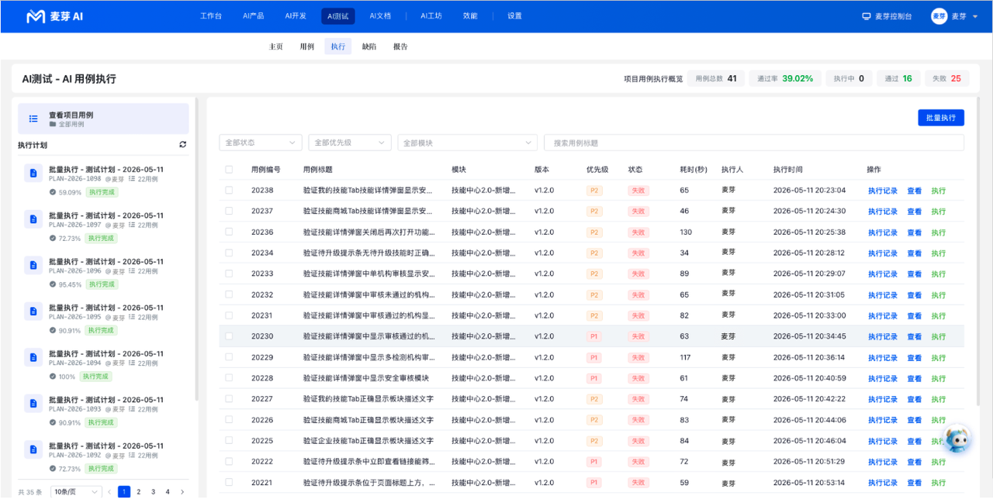Go to plan page 4
993x499 pixels.
pyautogui.click(x=168, y=492)
